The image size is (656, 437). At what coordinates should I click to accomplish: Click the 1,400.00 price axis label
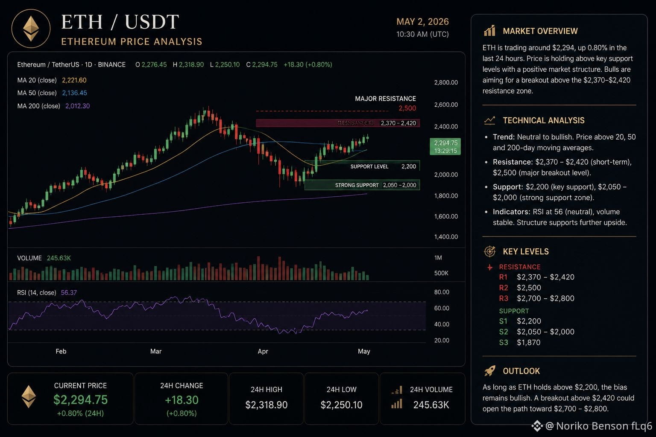coord(446,237)
